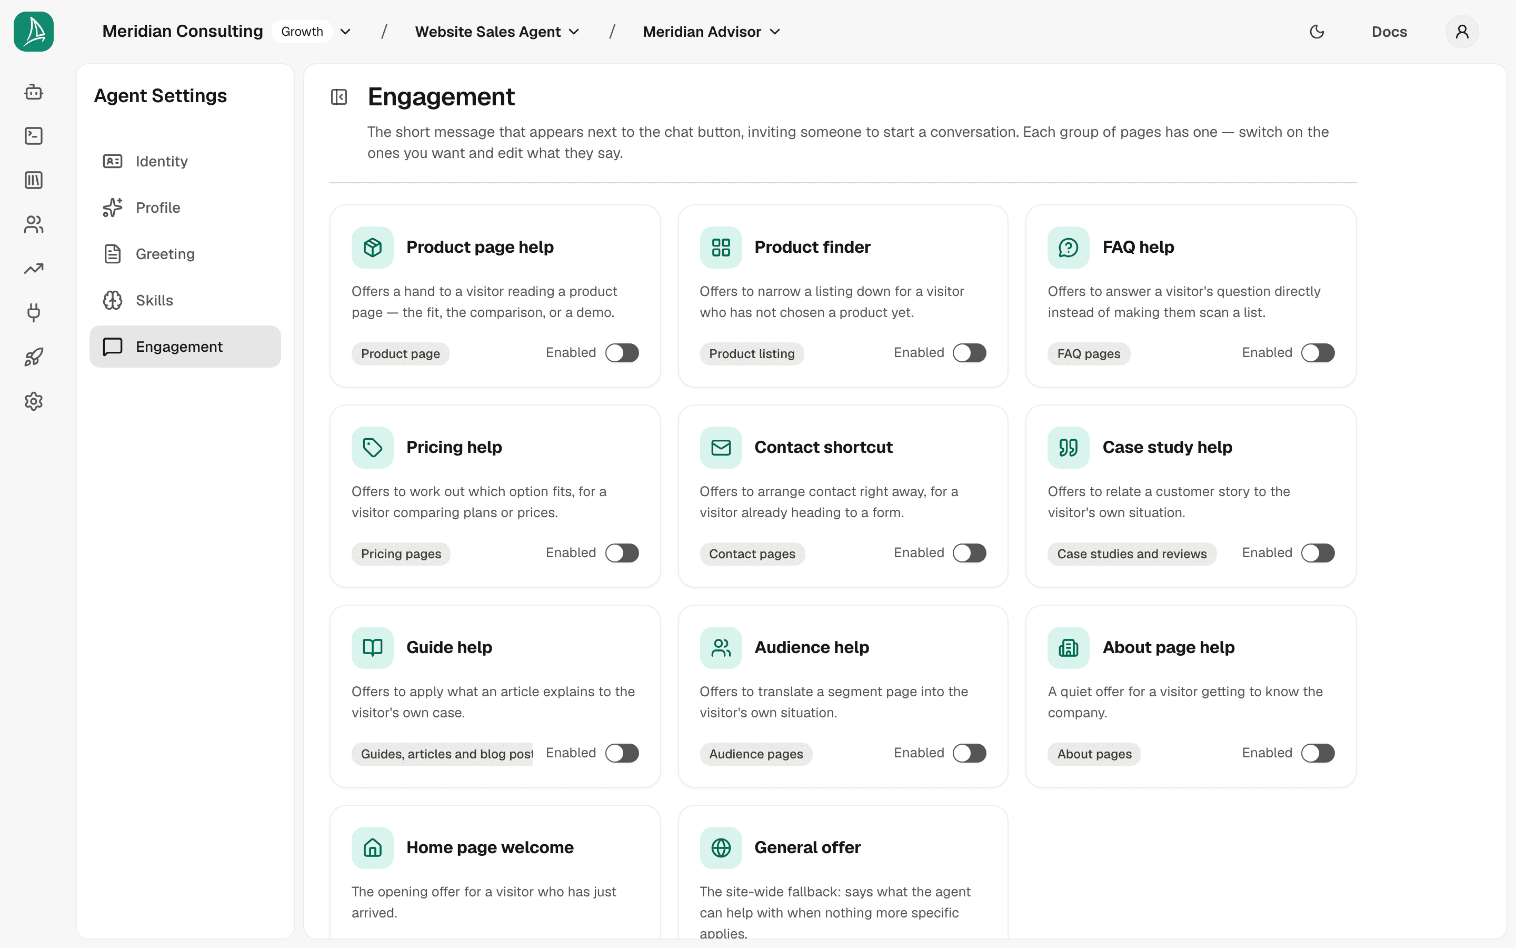Click the Home page welcome card title
The image size is (1516, 948).
click(490, 848)
